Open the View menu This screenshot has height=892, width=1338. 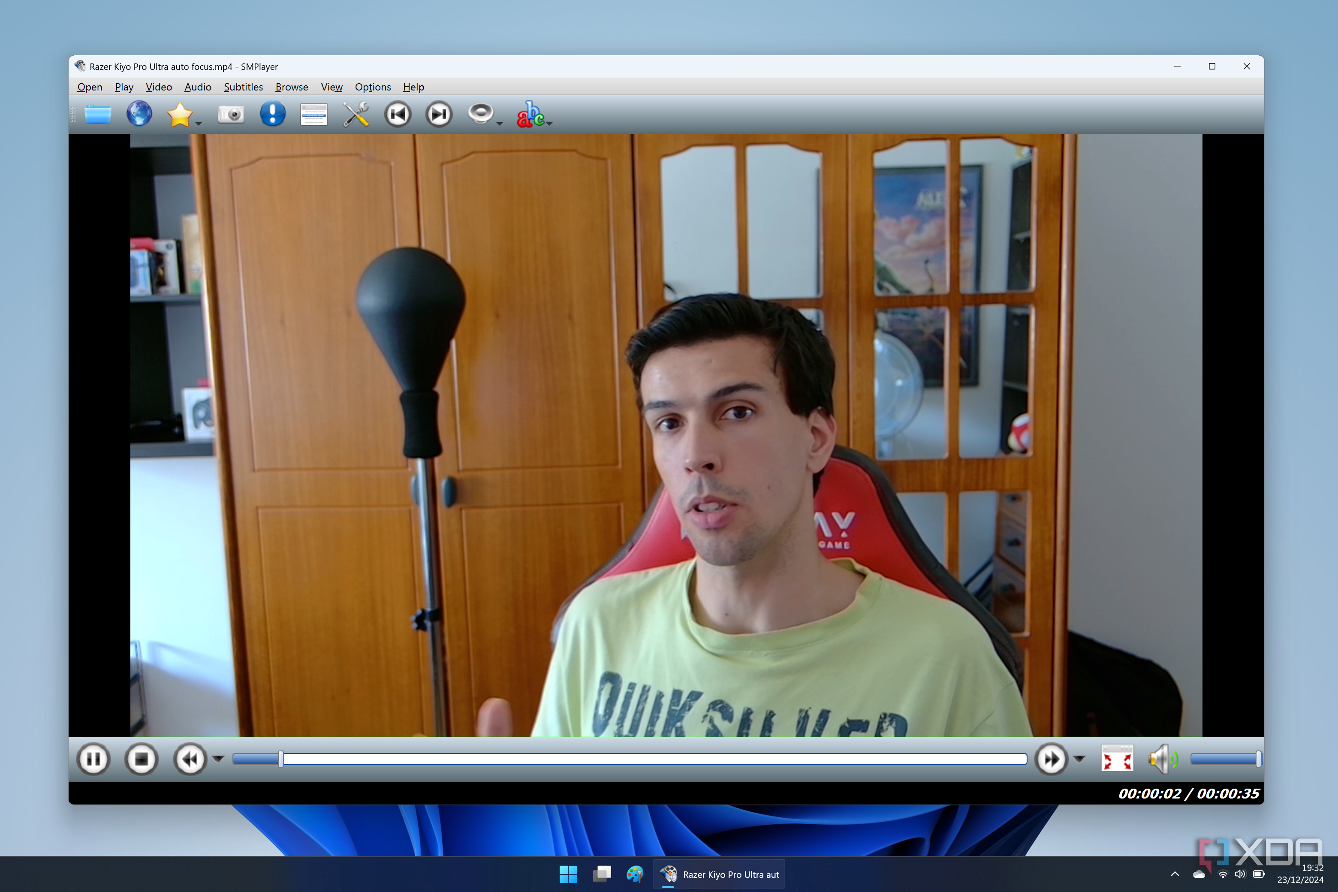[x=331, y=87]
